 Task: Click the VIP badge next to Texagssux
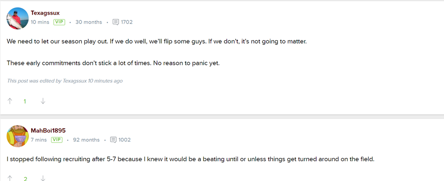click(x=59, y=22)
